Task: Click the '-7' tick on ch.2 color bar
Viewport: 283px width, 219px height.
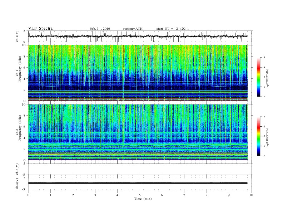Action: coord(264,156)
